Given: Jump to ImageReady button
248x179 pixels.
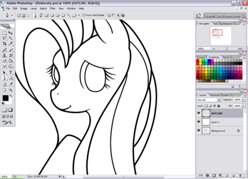Looking at the screenshot, I should coord(7,123).
